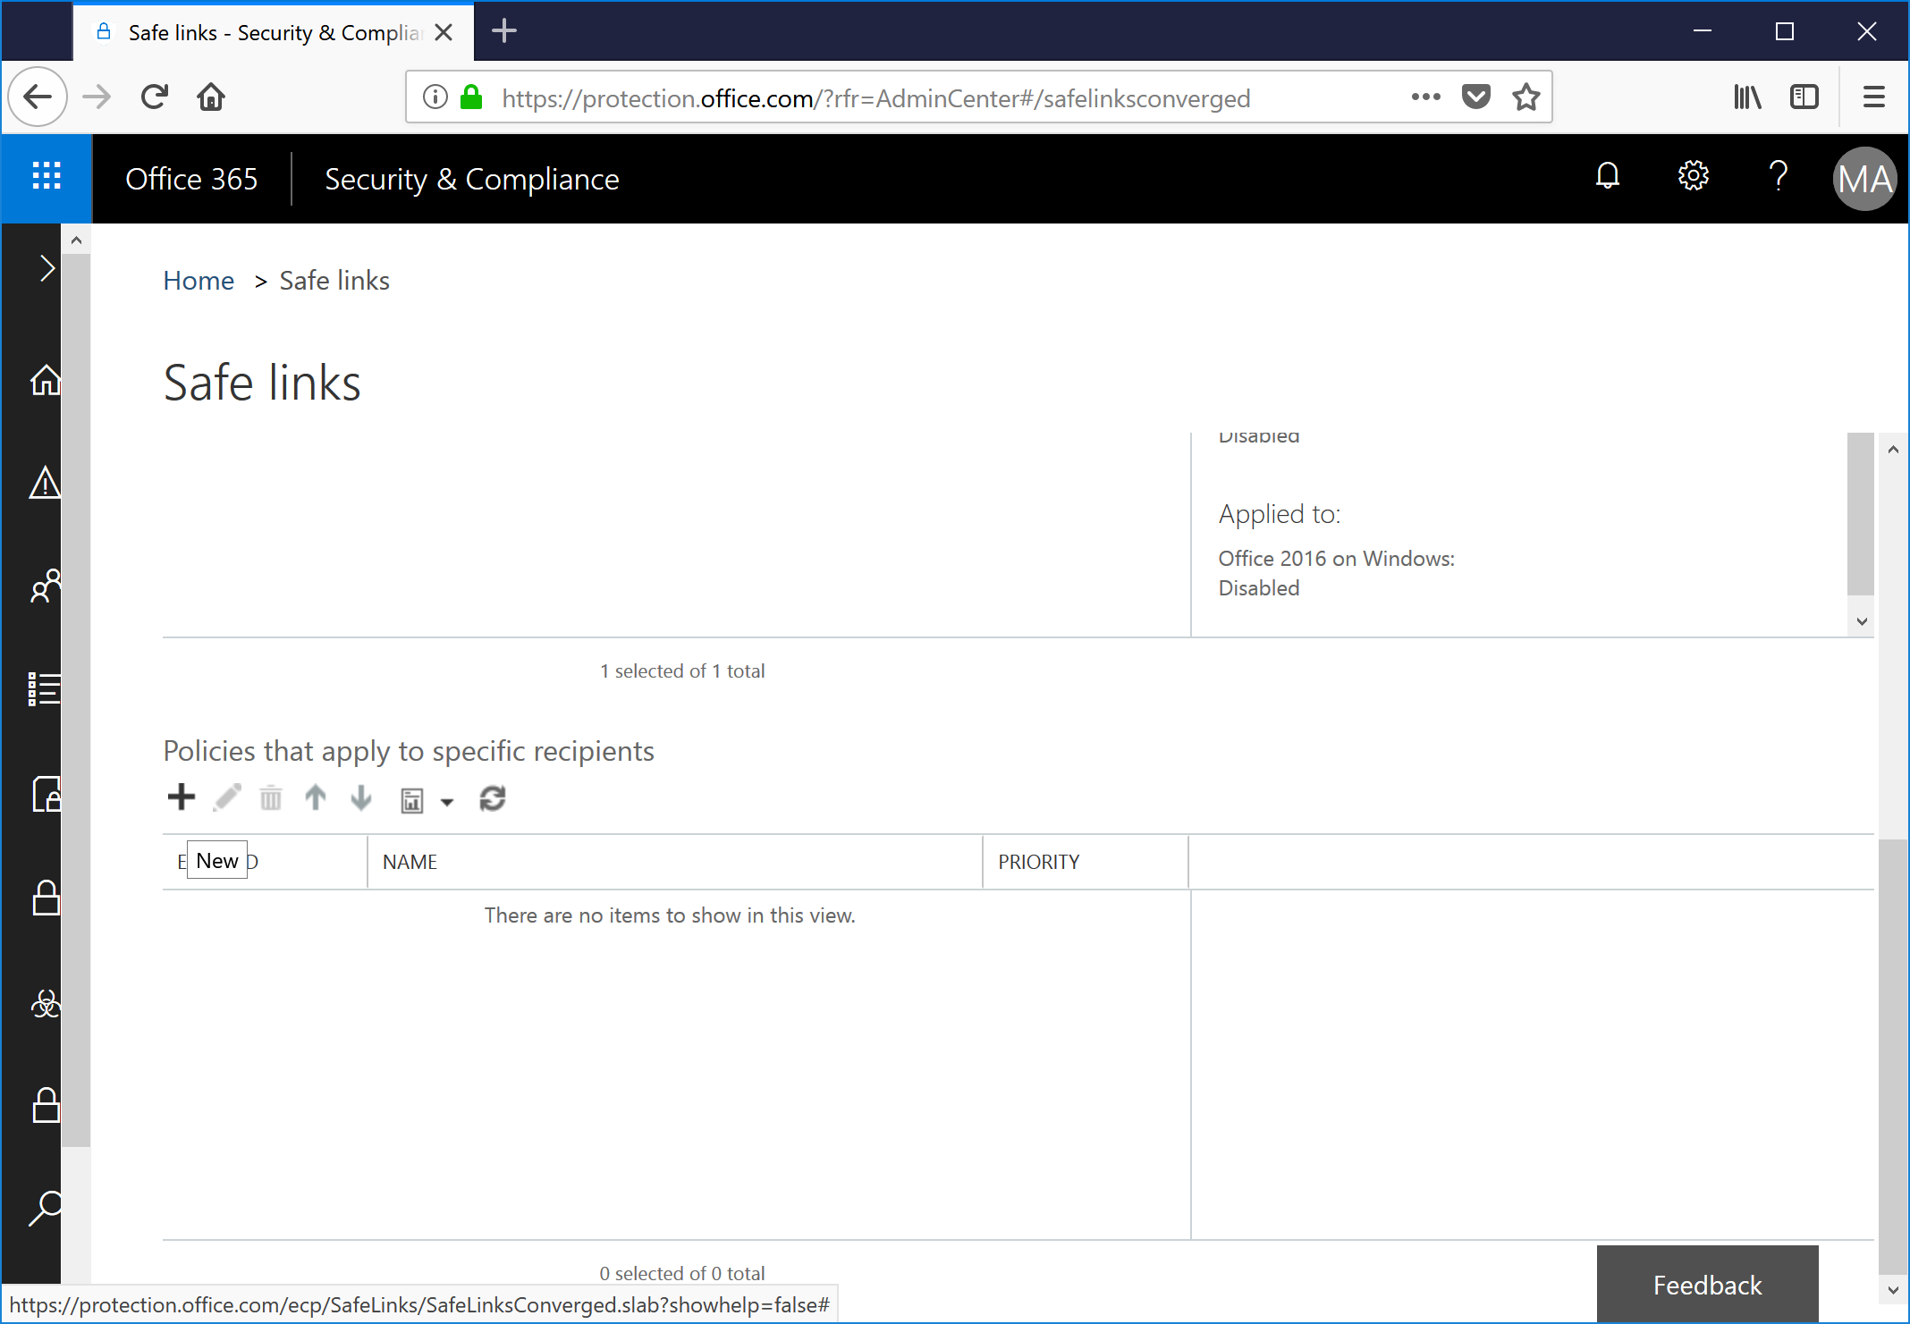1910x1324 pixels.
Task: Create a new safe links policy
Action: pos(182,797)
